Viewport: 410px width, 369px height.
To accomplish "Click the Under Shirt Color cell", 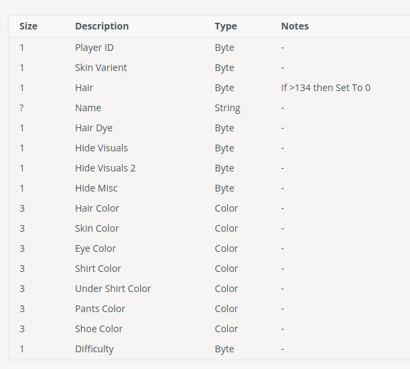I will pos(113,289).
